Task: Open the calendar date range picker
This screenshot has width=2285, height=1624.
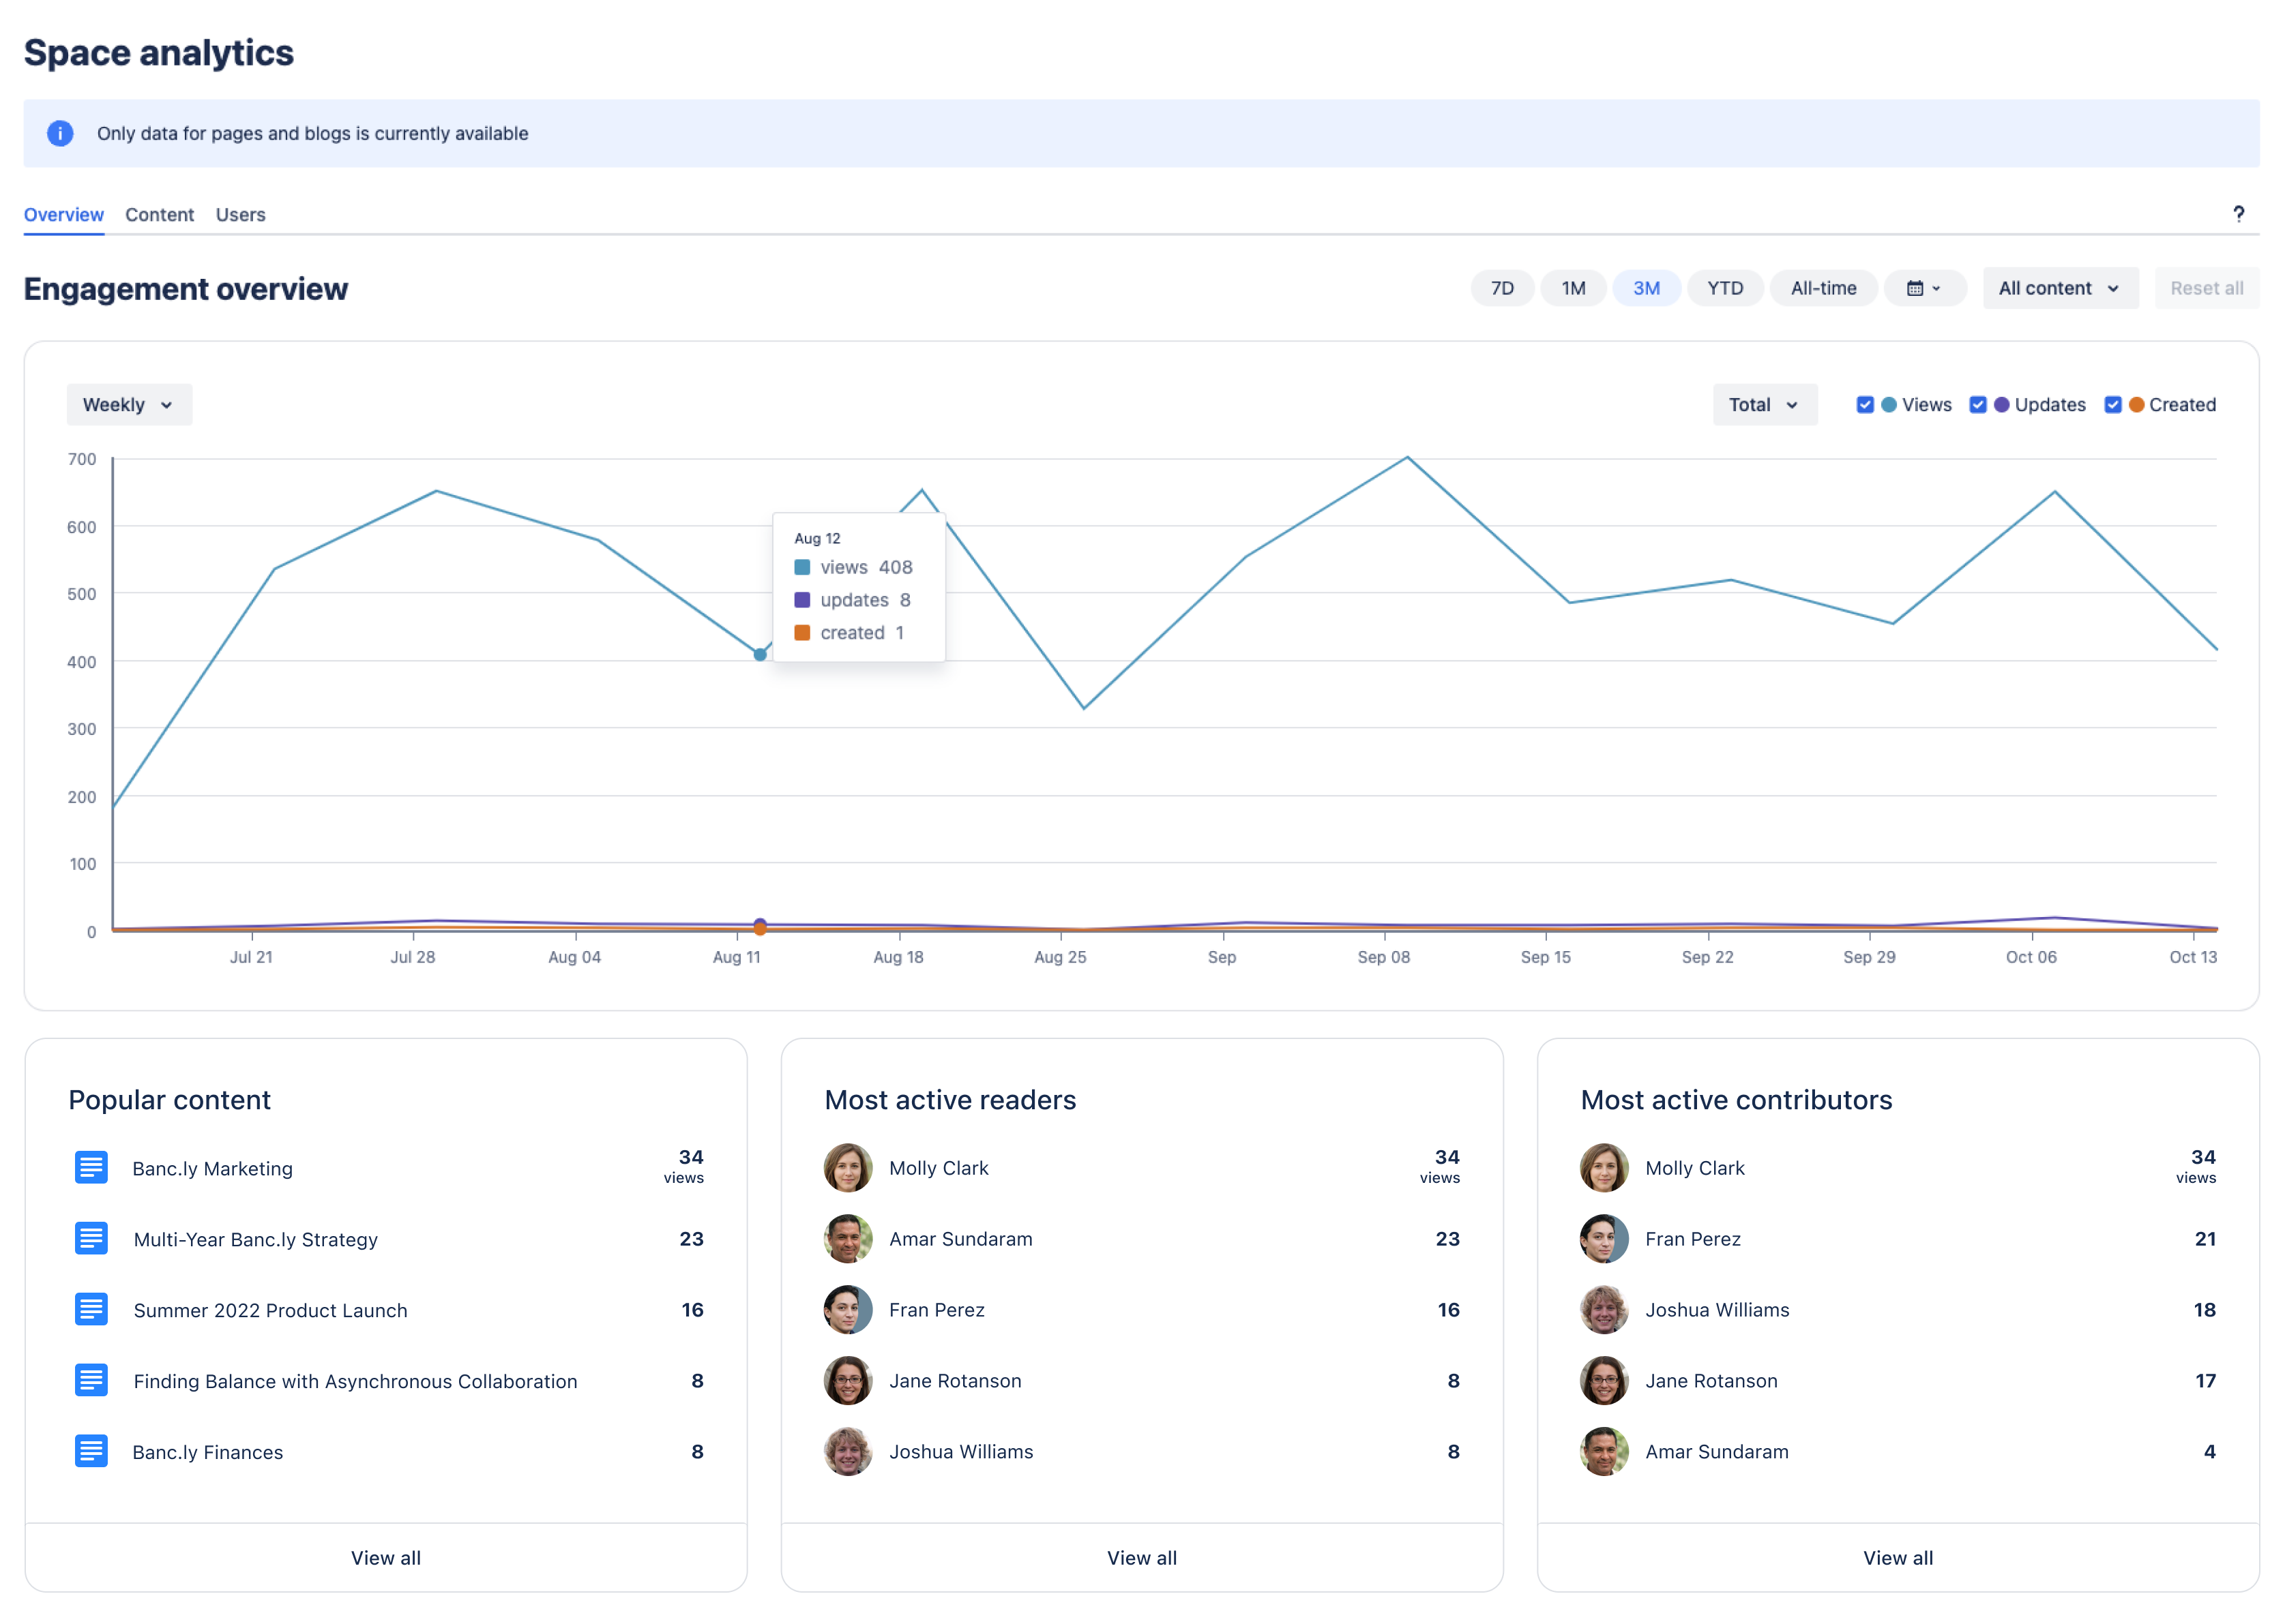Action: [1924, 288]
